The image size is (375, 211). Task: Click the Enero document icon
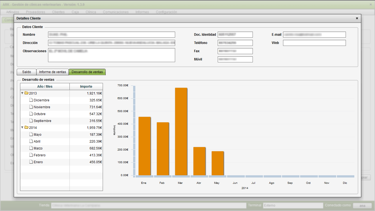point(31,162)
